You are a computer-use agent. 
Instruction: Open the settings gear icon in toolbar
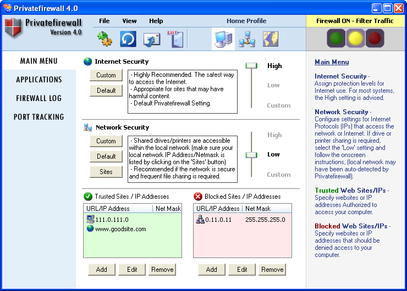(105, 39)
